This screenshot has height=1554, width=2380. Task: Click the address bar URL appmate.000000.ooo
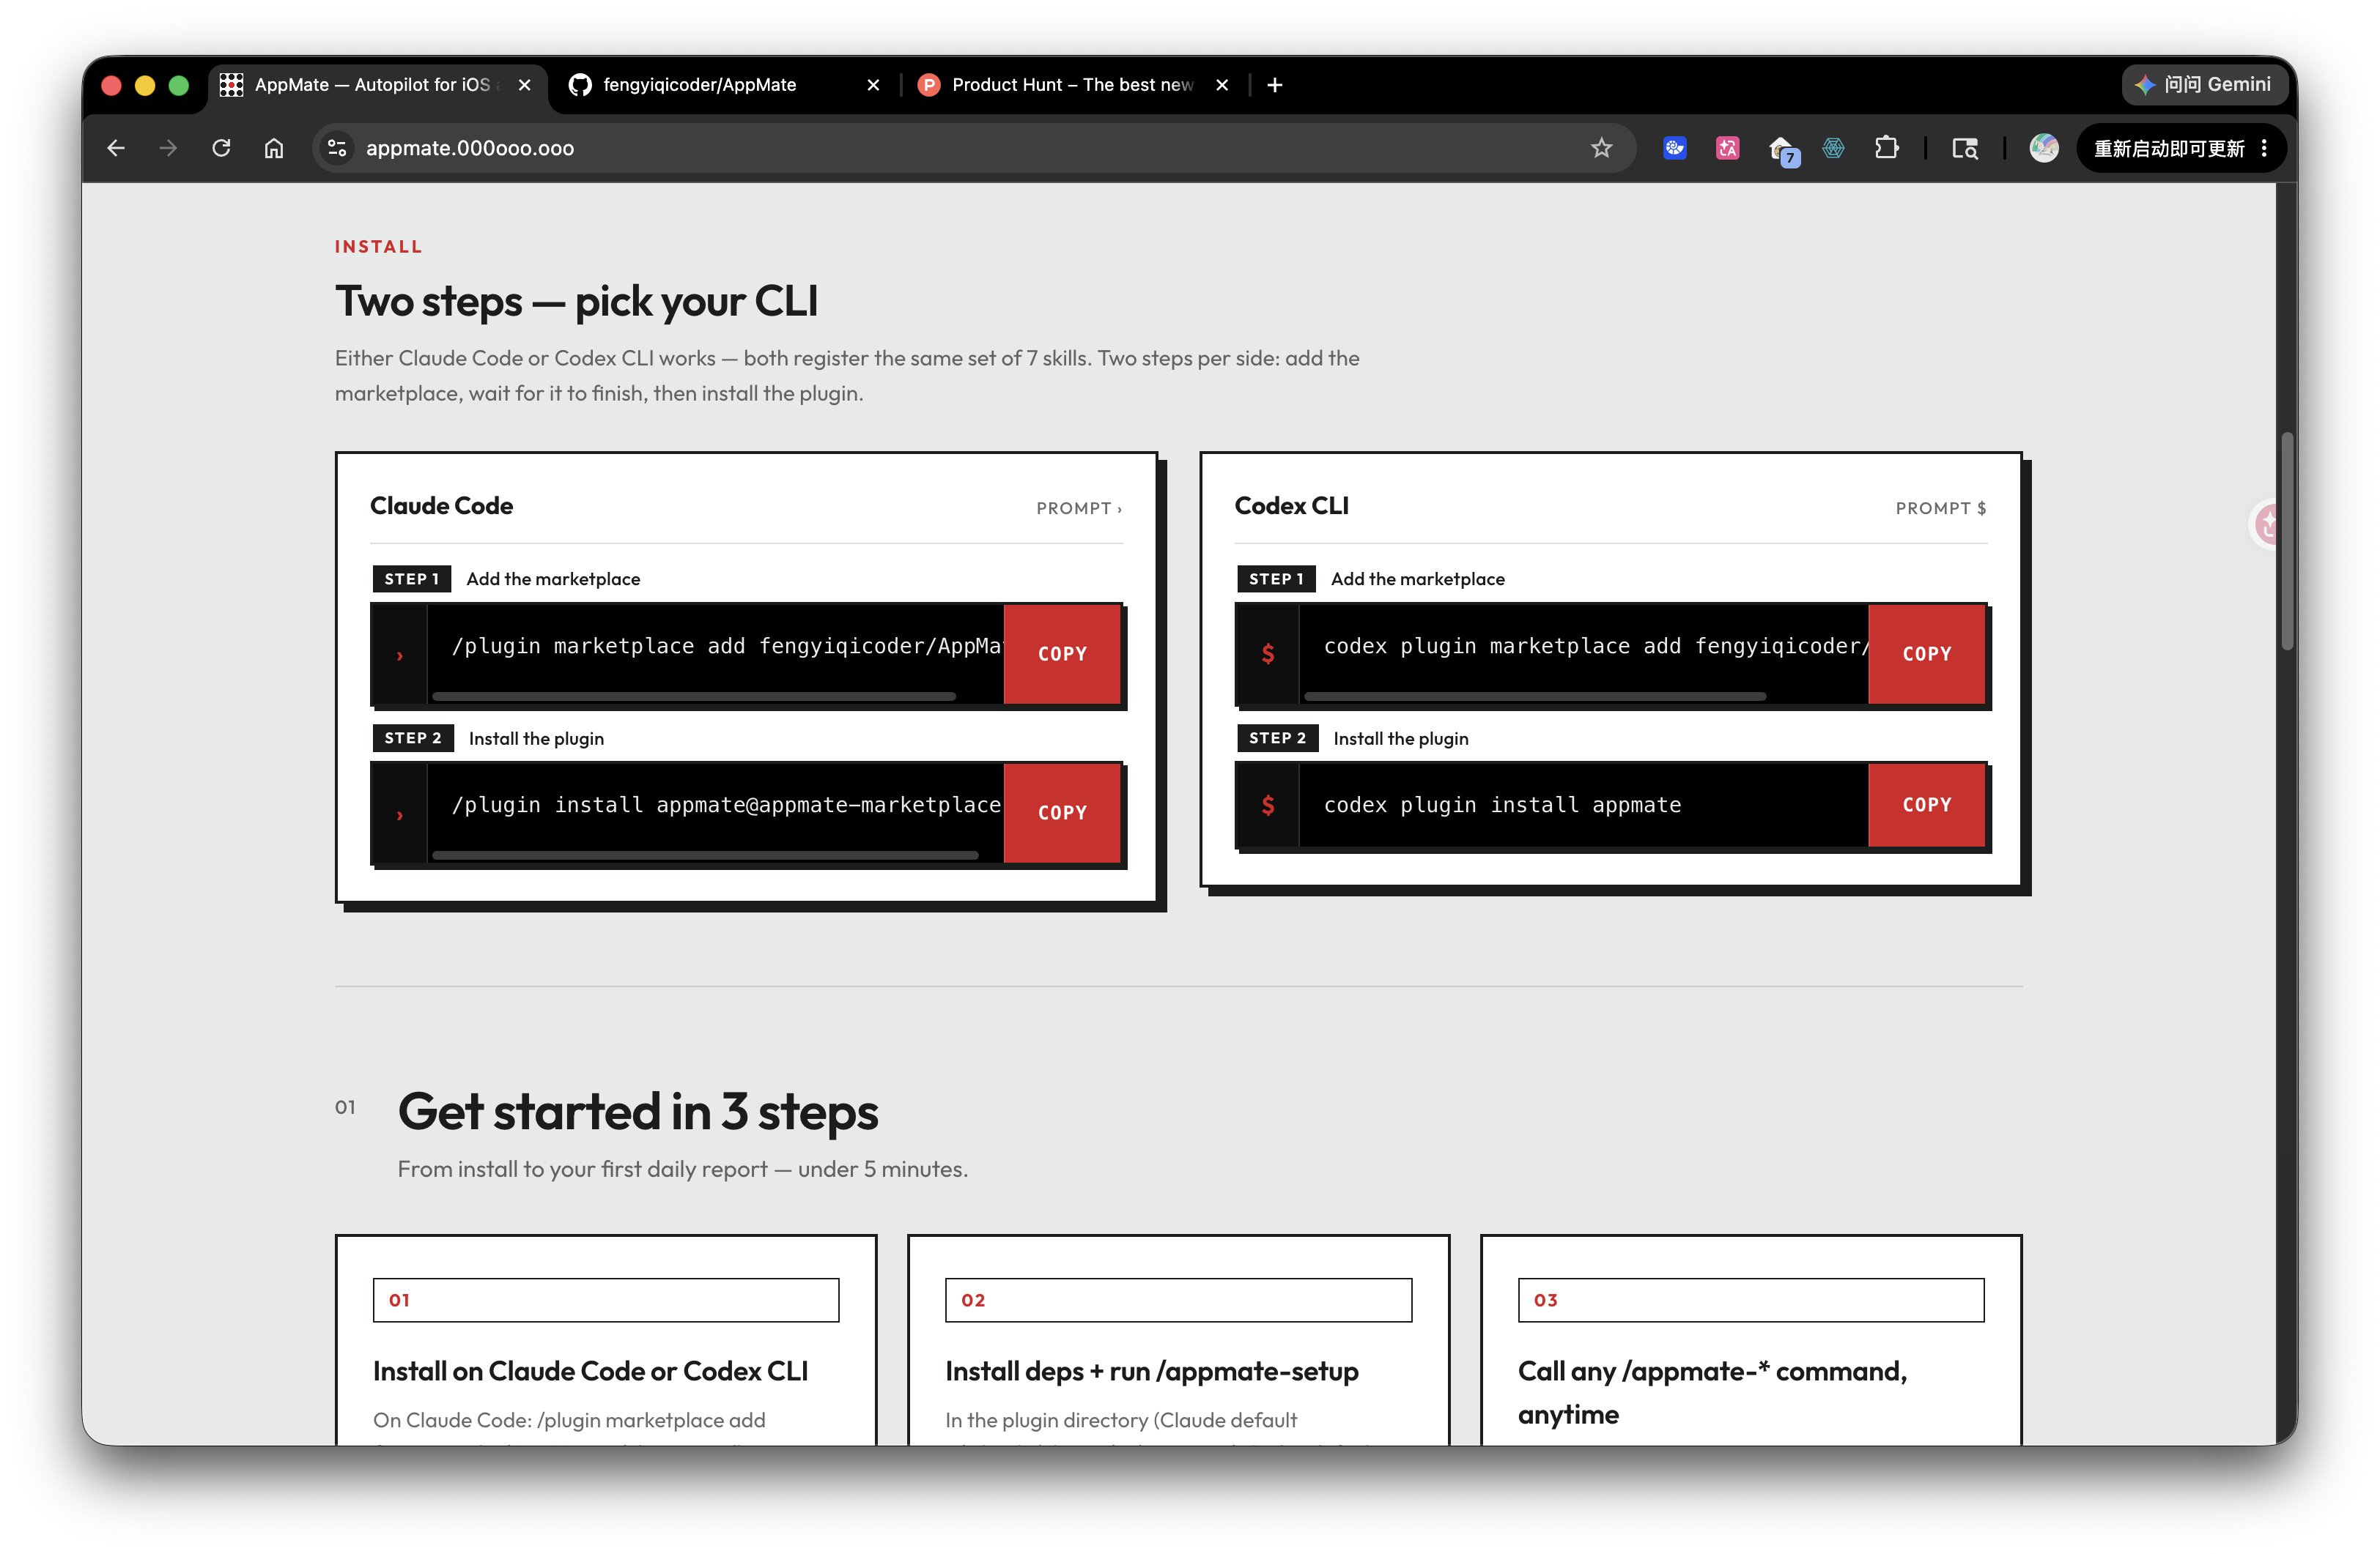[x=470, y=148]
